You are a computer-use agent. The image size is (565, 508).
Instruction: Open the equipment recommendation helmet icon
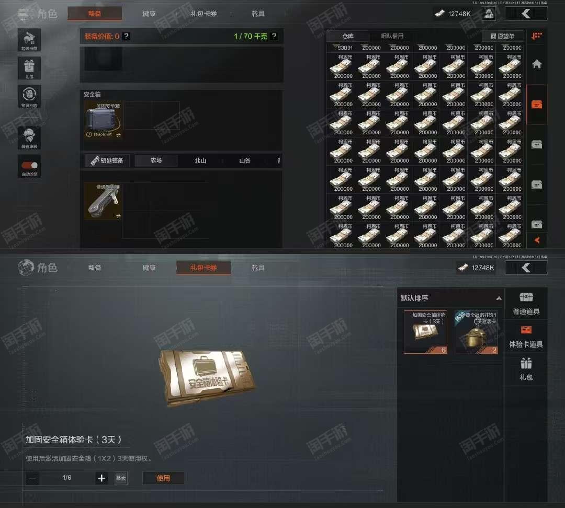tap(29, 40)
